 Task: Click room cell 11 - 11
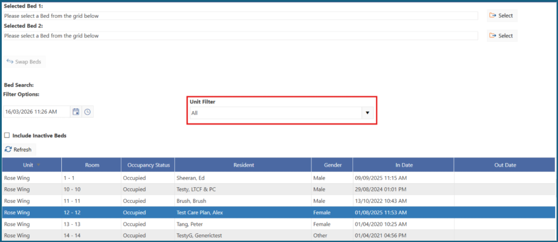[x=91, y=201]
